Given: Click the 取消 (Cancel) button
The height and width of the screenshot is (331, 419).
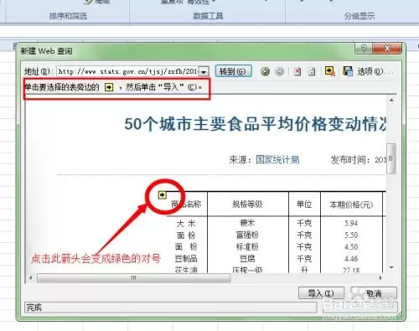Looking at the screenshot, I should [x=374, y=293].
